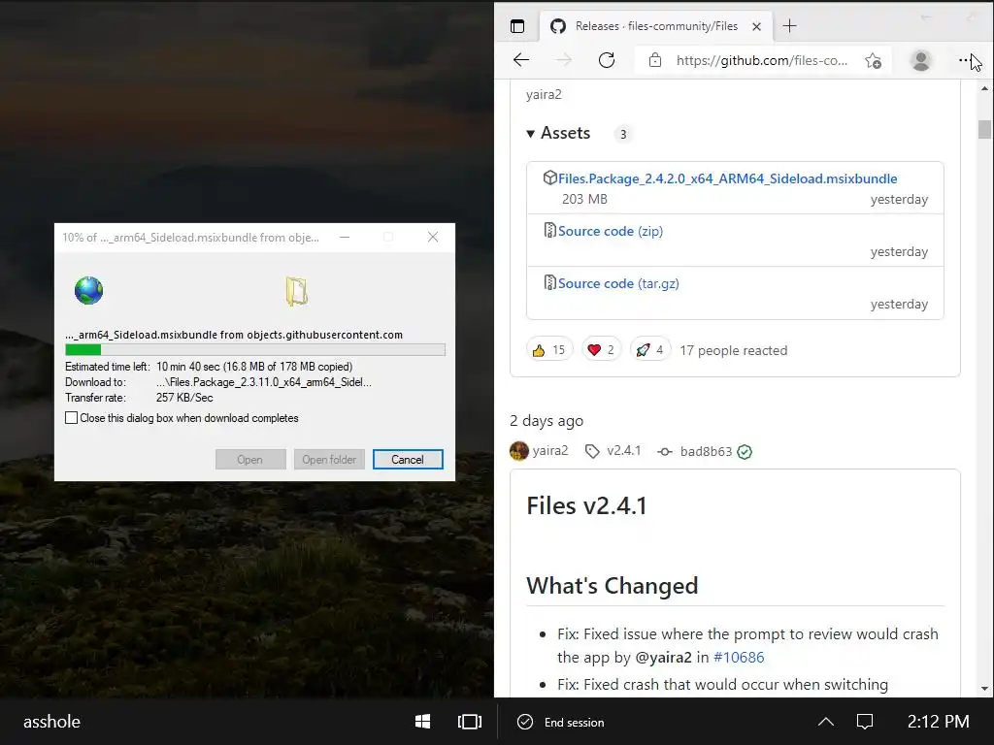Download Source code (zip)
Screen dimensions: 994x745
point(610,231)
